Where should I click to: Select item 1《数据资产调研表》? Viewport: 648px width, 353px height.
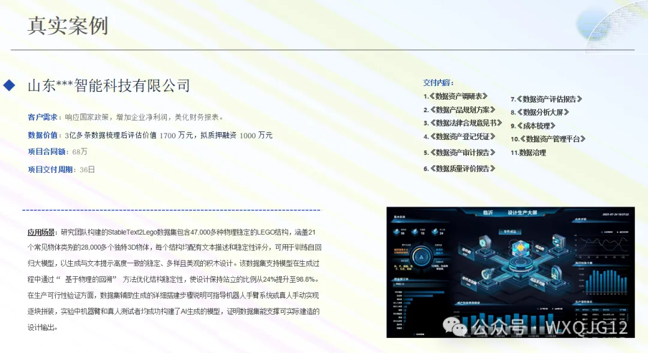(x=455, y=96)
